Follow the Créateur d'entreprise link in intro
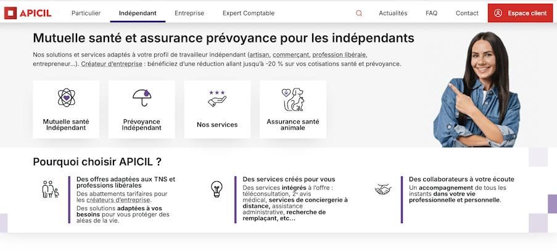Viewport: 557px width, 252px height. [112, 64]
